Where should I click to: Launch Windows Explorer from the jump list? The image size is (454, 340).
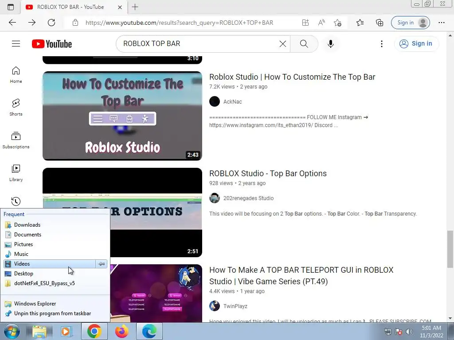[x=55, y=304]
